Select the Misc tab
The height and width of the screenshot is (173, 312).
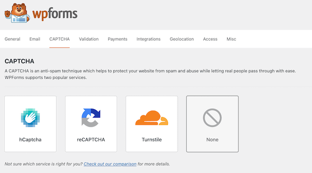point(231,39)
